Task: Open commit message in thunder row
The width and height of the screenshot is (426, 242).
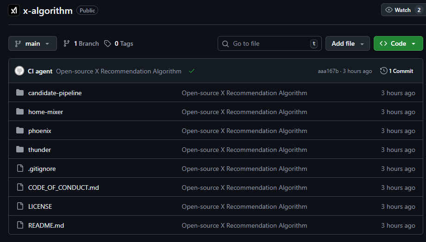Action: 244,150
